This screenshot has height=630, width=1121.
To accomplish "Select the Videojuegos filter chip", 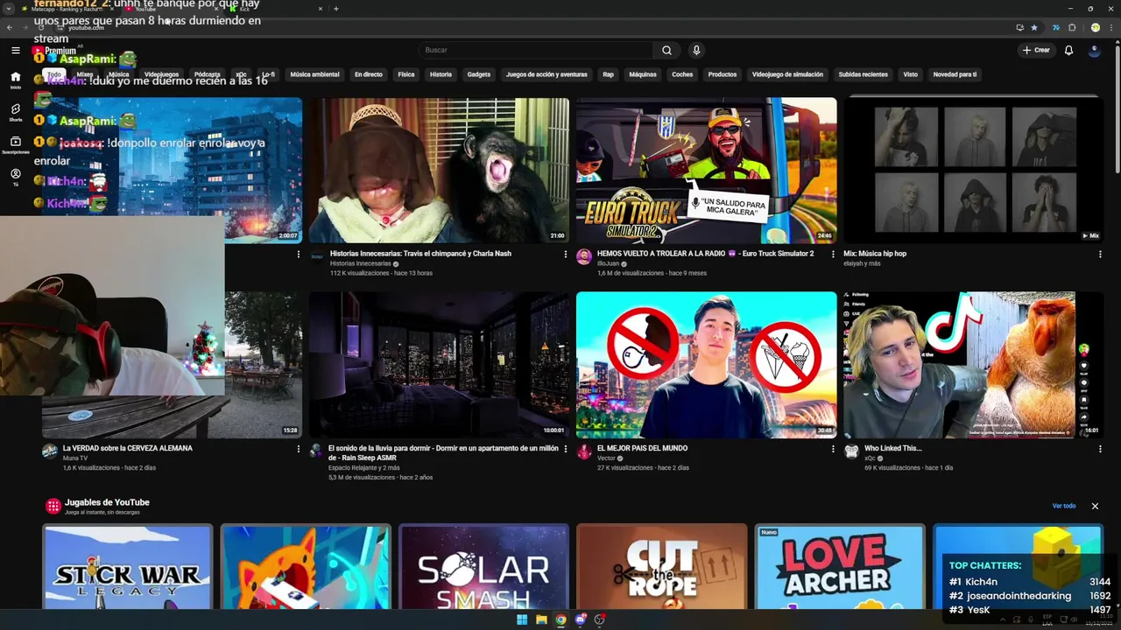I will 161,74.
